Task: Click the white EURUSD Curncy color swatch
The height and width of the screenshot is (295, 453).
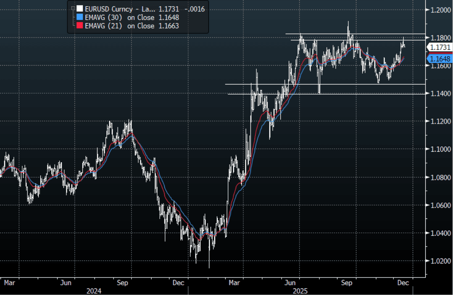Action: coord(79,8)
